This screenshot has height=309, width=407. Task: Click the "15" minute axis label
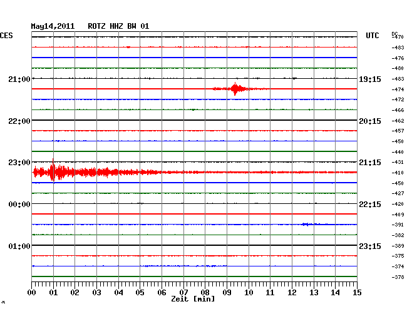click(357, 293)
